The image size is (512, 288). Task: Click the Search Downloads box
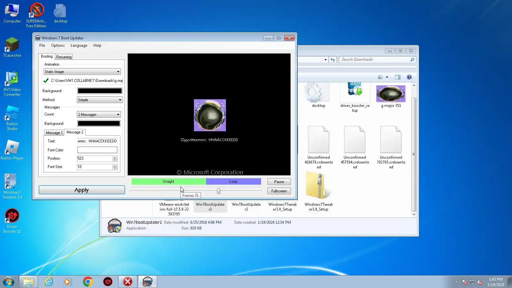377,60
